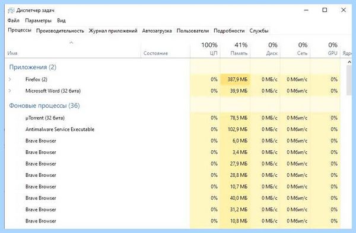The width and height of the screenshot is (356, 233).
Task: Click the 387,9 МБ memory cell for Firefox
Action: coord(235,79)
